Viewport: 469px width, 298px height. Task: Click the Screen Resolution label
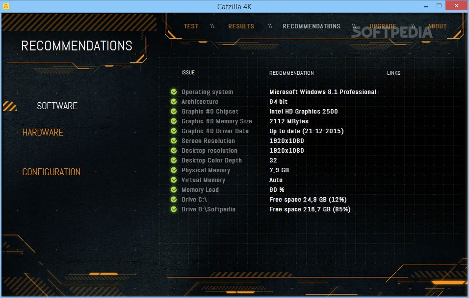208,140
